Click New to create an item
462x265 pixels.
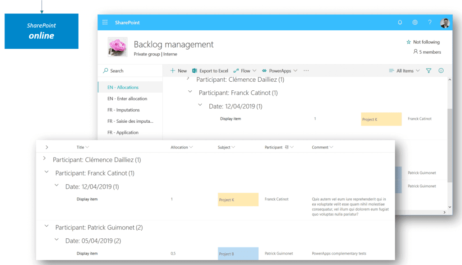[178, 70]
